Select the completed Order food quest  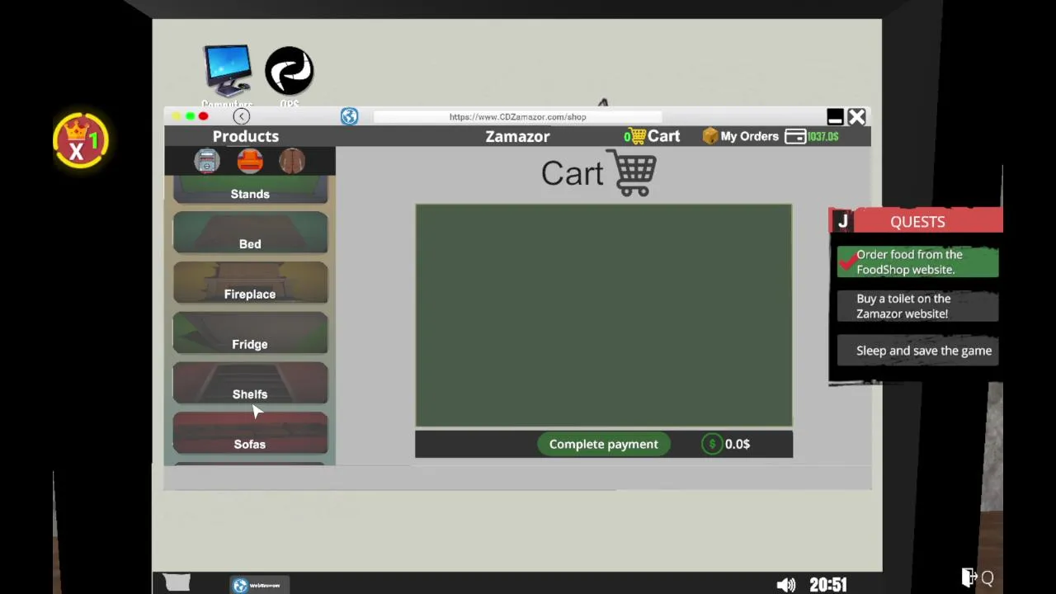[x=917, y=262]
